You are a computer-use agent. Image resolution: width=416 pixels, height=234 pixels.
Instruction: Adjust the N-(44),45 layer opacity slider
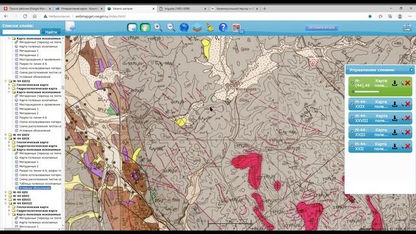[365, 92]
